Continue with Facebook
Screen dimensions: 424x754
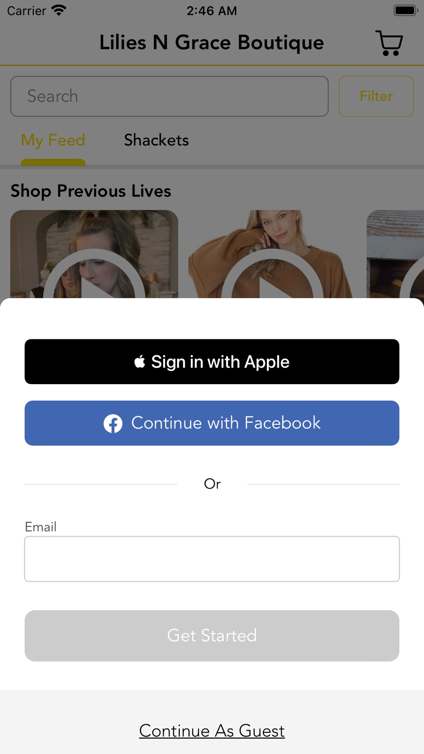(x=212, y=423)
